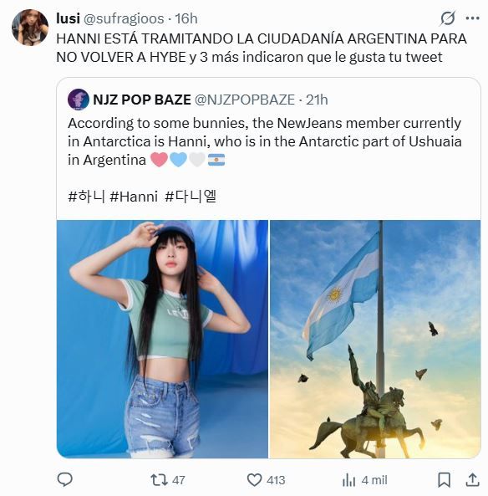Click the lusi display name
Viewport: 488px width, 496px height.
(68, 18)
